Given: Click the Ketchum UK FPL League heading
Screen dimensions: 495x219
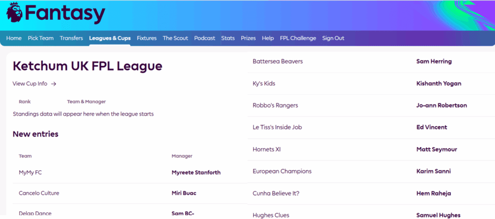Looking at the screenshot, I should [87, 66].
